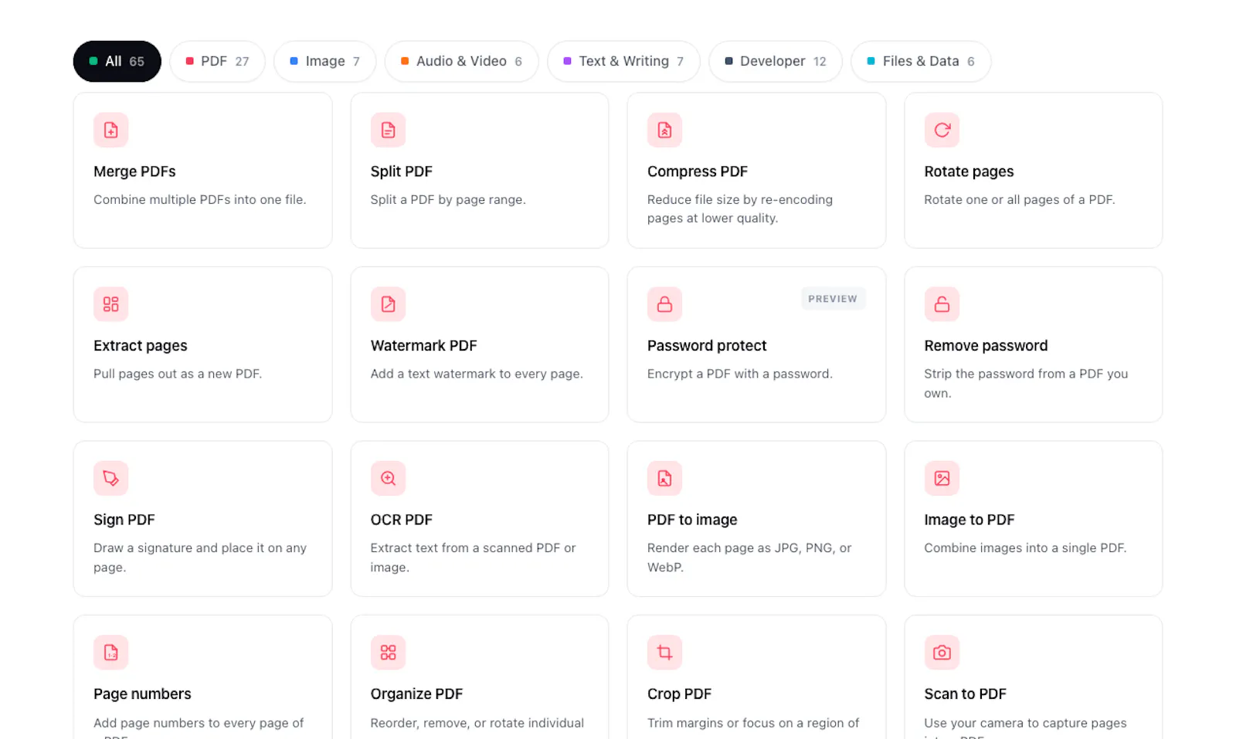
Task: Click the Scan to PDF camera icon
Action: [x=942, y=653]
